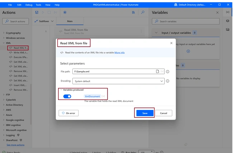Open the UI elements pane icon
Image resolution: width=233 pixels, height=153 pixels.
pyautogui.click(x=228, y=21)
